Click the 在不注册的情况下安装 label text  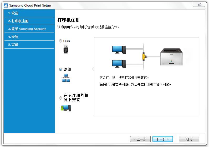pos(76,97)
